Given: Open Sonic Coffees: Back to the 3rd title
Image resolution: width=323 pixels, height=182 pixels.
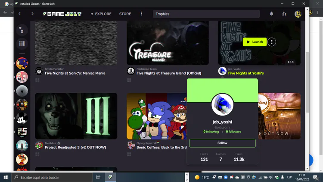Looking at the screenshot, I should (x=161, y=147).
